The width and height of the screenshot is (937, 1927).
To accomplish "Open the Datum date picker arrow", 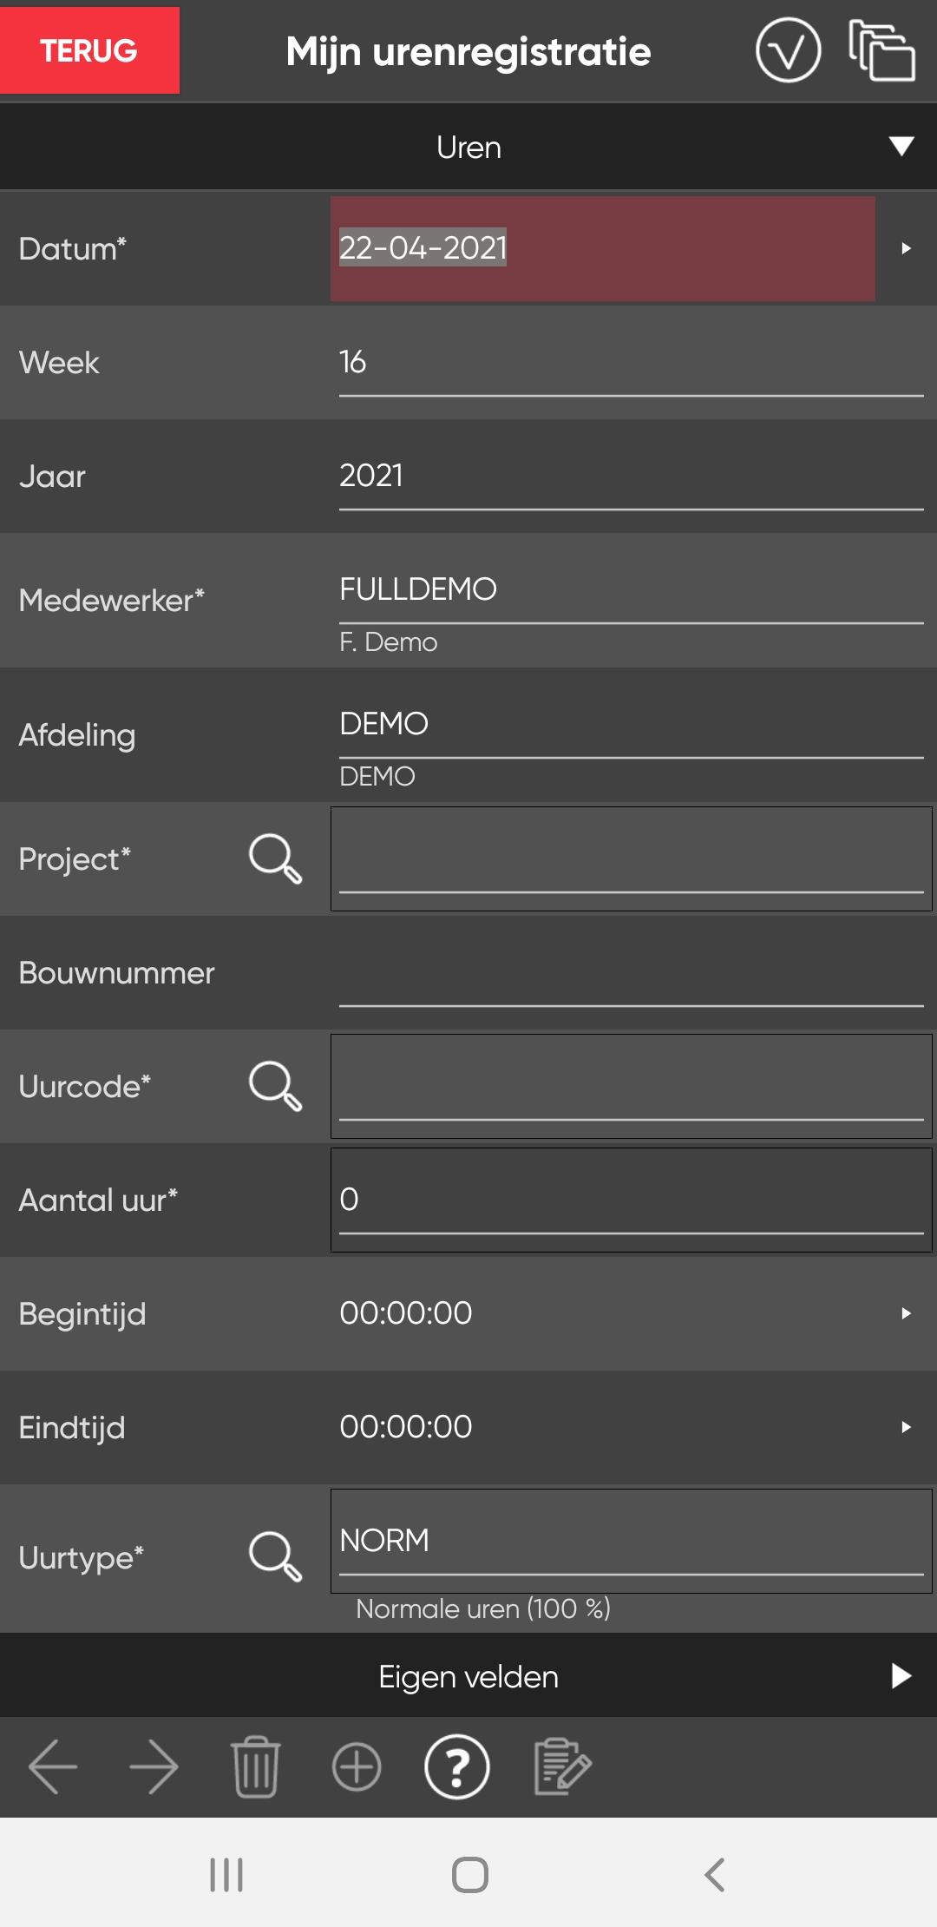I will pyautogui.click(x=906, y=248).
